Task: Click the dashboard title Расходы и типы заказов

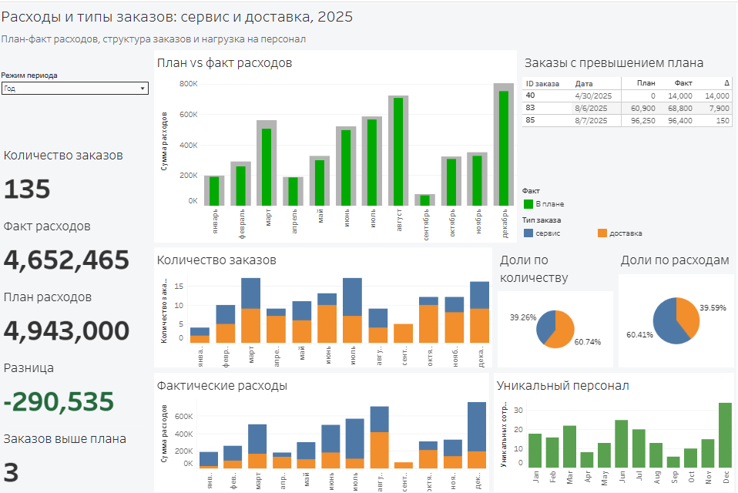Action: 177,17
